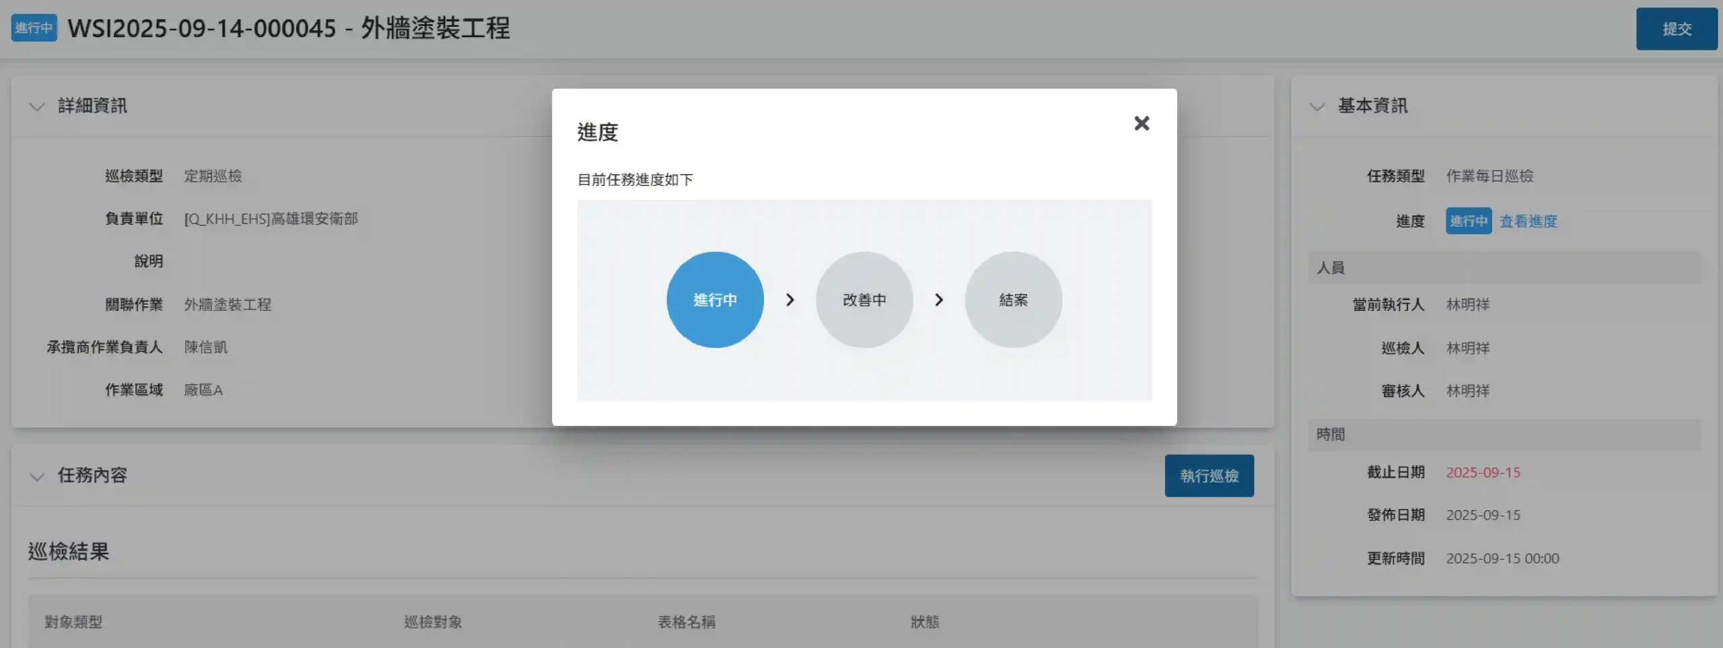Collapse the 任務內容 section chevron
This screenshot has width=1723, height=648.
pyautogui.click(x=37, y=476)
